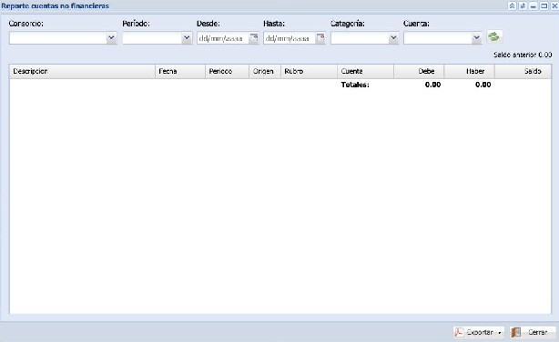Click inside the Cuenta combo box field
The image size is (559, 342).
coord(438,38)
